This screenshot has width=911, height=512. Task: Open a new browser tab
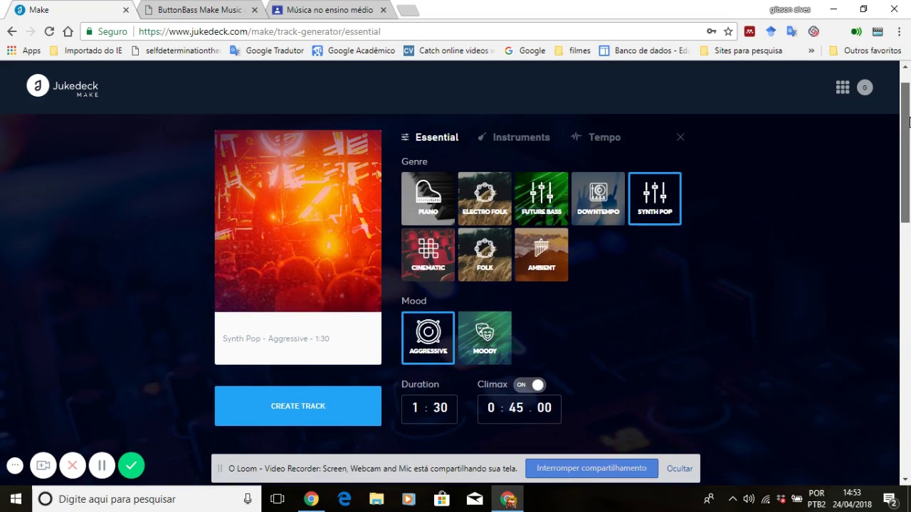pos(408,10)
